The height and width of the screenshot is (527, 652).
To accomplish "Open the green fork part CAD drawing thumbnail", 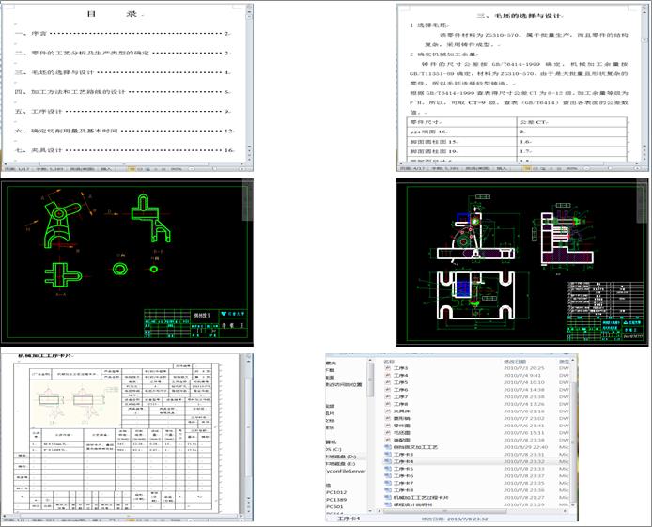I will point(127,263).
